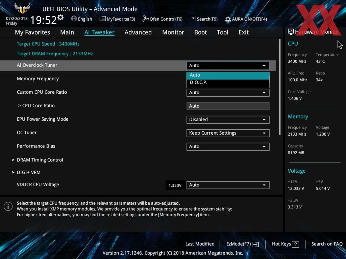
Task: Click the info icon in help area
Action: point(8,206)
